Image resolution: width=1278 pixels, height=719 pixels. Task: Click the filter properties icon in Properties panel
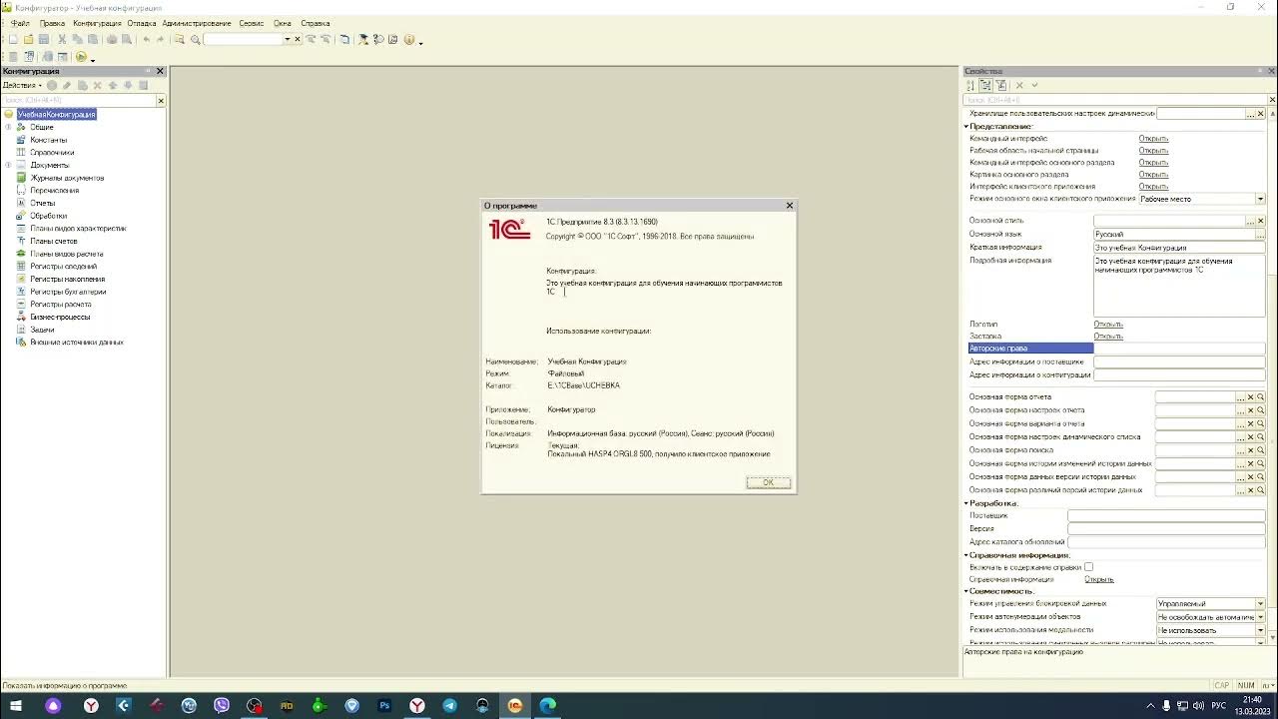tap(1001, 85)
